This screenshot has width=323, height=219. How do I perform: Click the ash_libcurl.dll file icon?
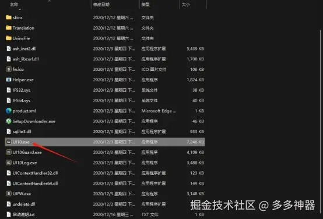pos(8,59)
